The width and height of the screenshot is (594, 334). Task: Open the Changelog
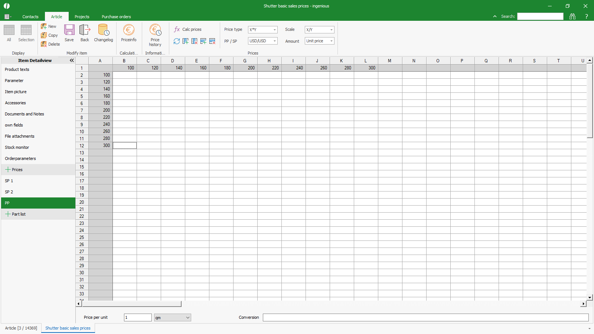pyautogui.click(x=103, y=33)
